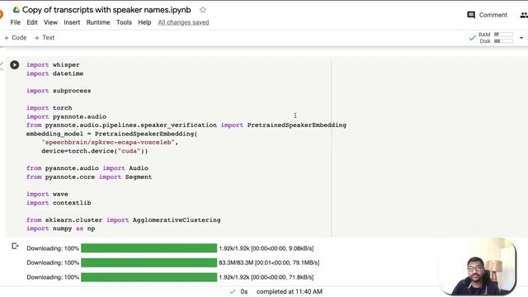Click the 'completed at 11:40 AM' status text
The width and height of the screenshot is (528, 297).
coord(290,291)
